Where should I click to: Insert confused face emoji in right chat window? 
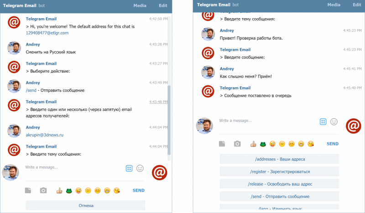tap(282, 144)
